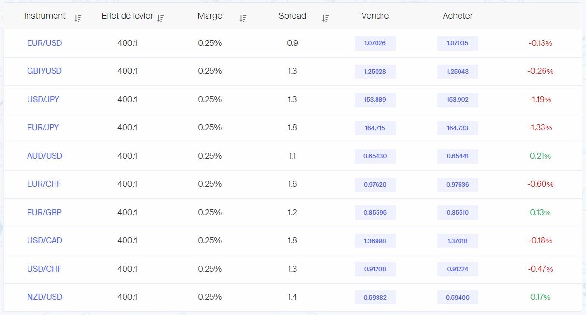Sort table by Marge column icon
The height and width of the screenshot is (315, 586).
pyautogui.click(x=243, y=18)
